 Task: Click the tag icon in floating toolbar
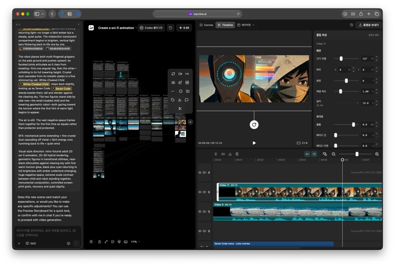coord(173,100)
